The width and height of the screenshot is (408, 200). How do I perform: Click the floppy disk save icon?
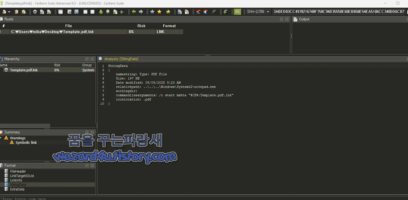(69, 12)
